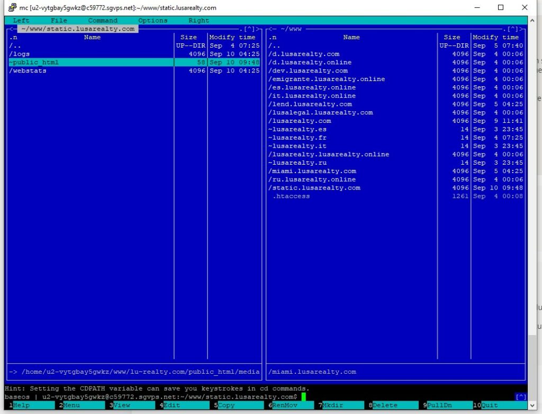Select ~public_html entry in left panel
Image resolution: width=542 pixels, height=414 pixels.
coord(134,62)
